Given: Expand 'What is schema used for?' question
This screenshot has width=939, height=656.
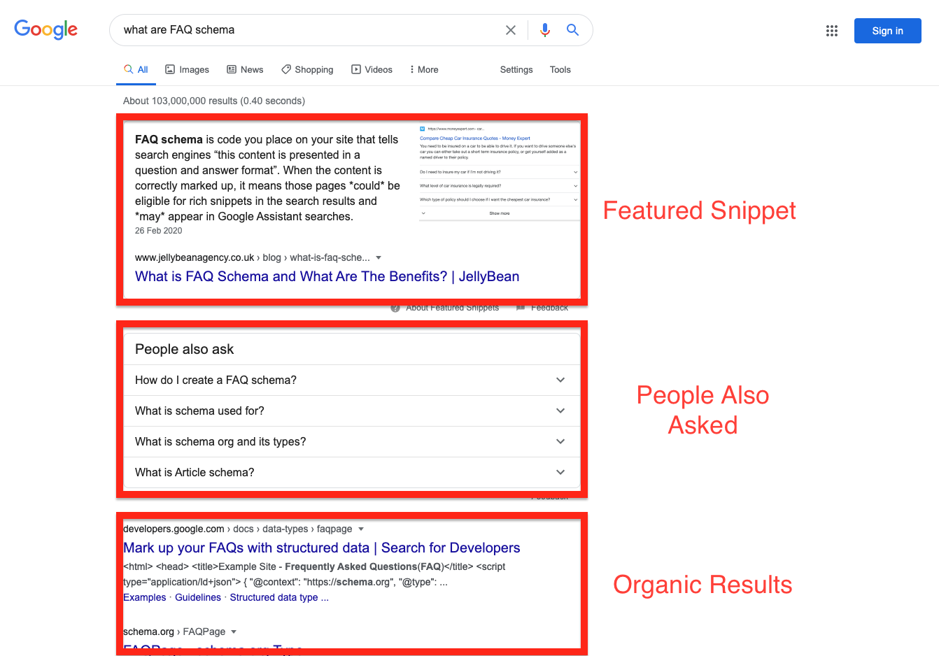Looking at the screenshot, I should (x=352, y=411).
